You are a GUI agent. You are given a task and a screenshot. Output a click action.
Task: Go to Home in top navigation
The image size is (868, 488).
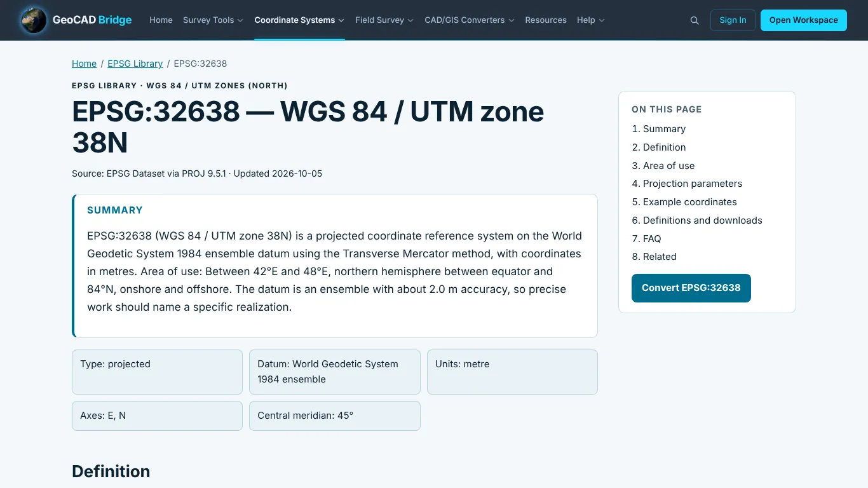[161, 20]
